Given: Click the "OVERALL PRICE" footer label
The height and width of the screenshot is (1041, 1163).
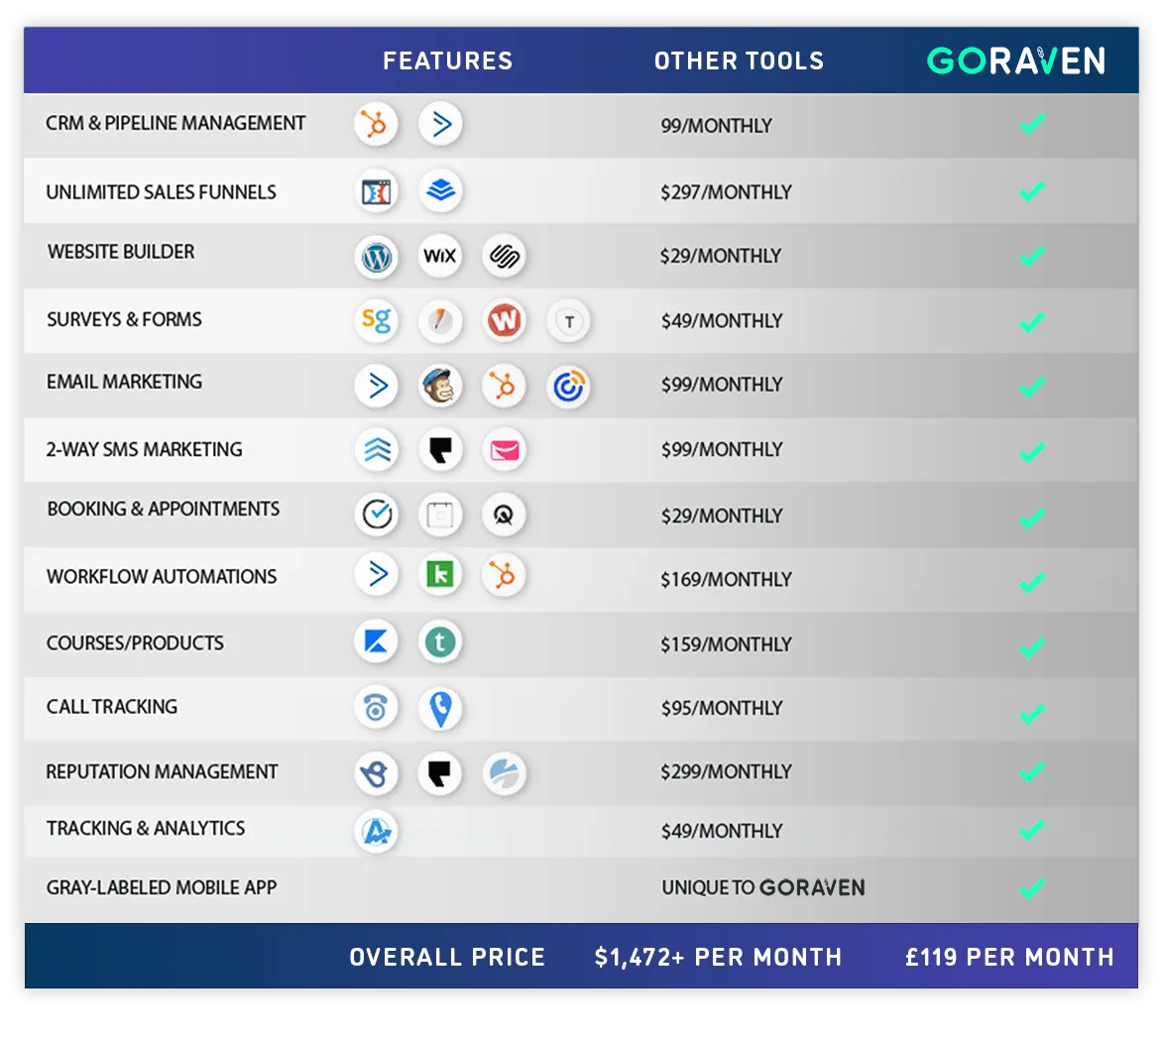Looking at the screenshot, I should 447,957.
